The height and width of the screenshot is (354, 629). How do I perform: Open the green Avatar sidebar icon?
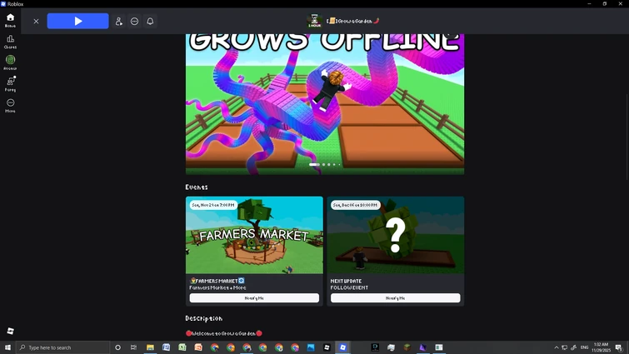[11, 62]
